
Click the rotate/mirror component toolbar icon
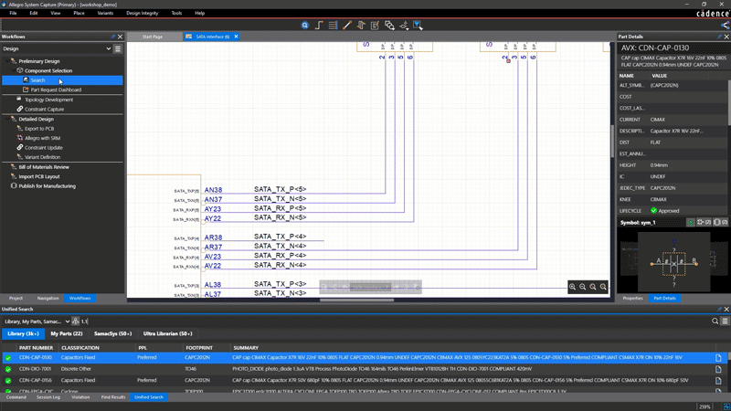361,26
